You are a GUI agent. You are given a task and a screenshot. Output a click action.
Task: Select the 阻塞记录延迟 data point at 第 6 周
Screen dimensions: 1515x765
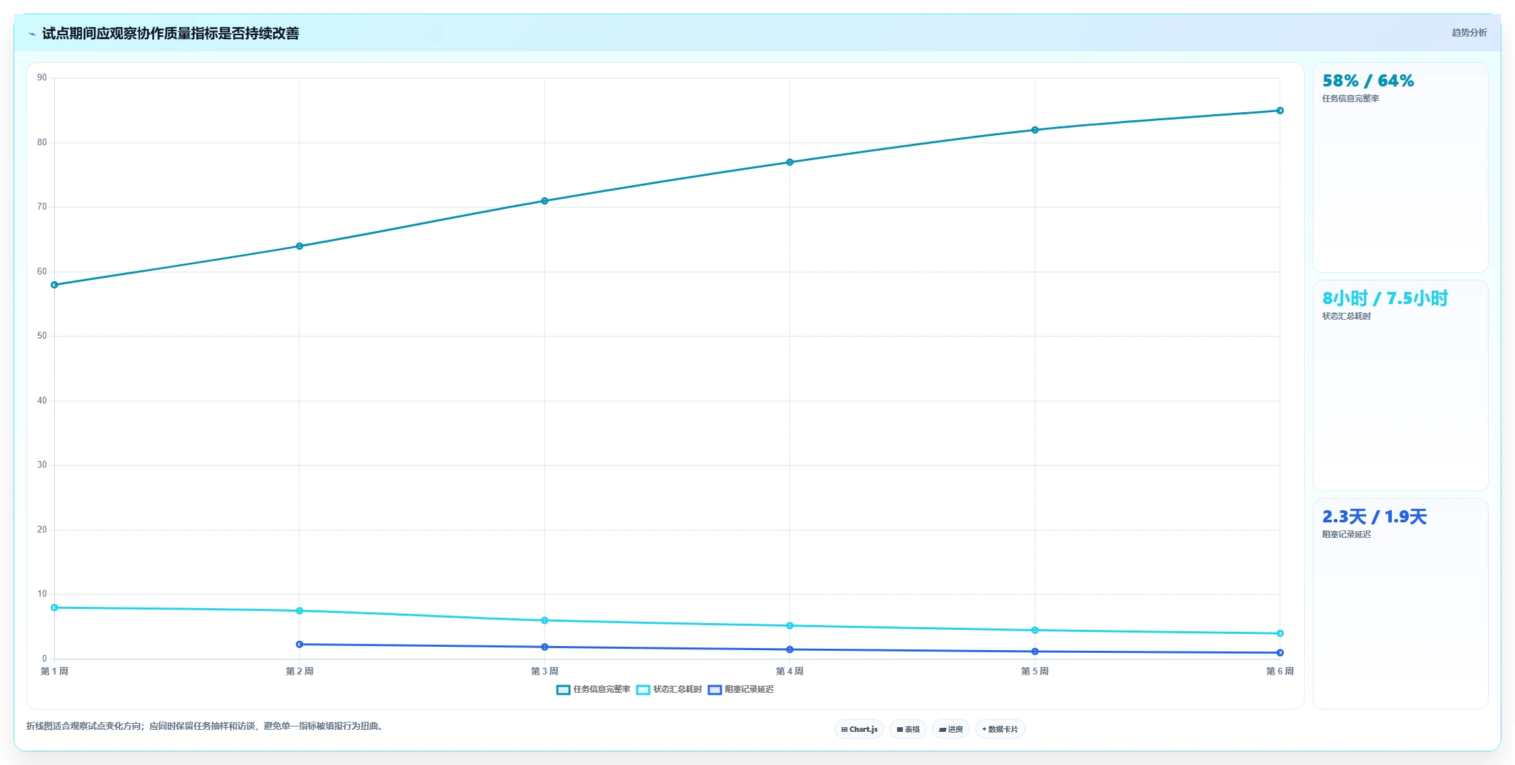coord(1280,653)
